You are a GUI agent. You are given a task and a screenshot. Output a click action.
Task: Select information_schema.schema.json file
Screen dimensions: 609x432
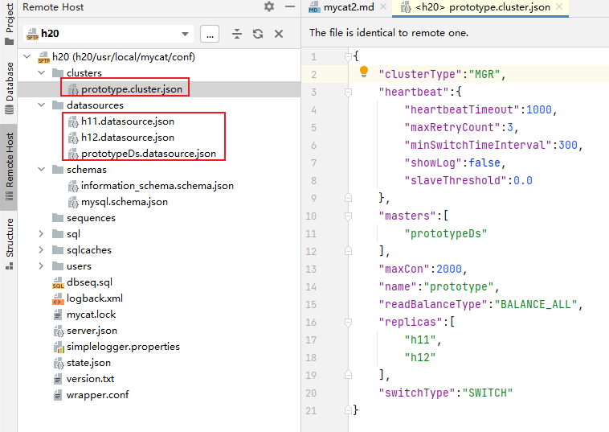coord(157,186)
